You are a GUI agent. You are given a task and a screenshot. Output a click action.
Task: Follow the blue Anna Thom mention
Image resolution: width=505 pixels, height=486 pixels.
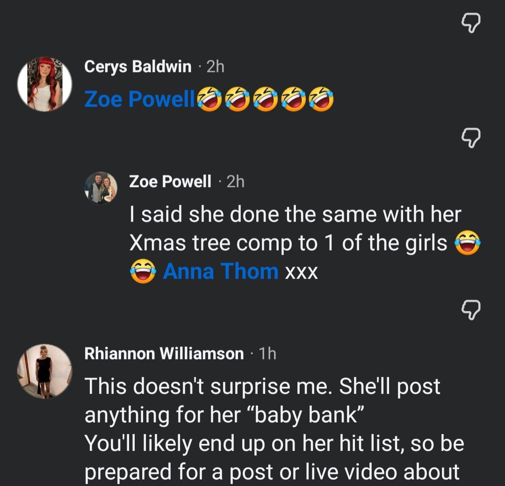click(x=221, y=271)
